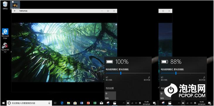Toggle brightness tile in 100% battery flyout
The image size is (214, 106).
pyautogui.click(x=110, y=95)
